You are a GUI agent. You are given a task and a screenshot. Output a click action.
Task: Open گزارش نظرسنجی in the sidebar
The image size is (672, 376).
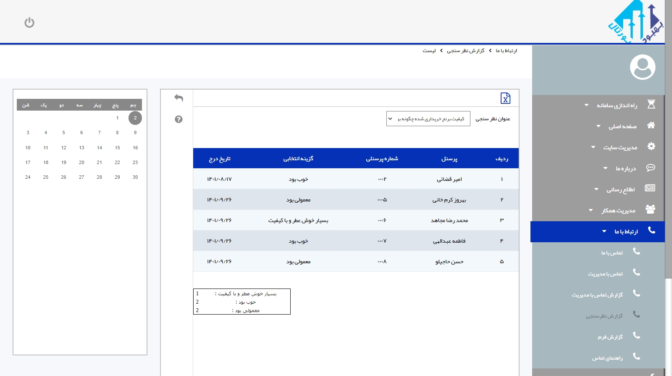[x=604, y=316]
